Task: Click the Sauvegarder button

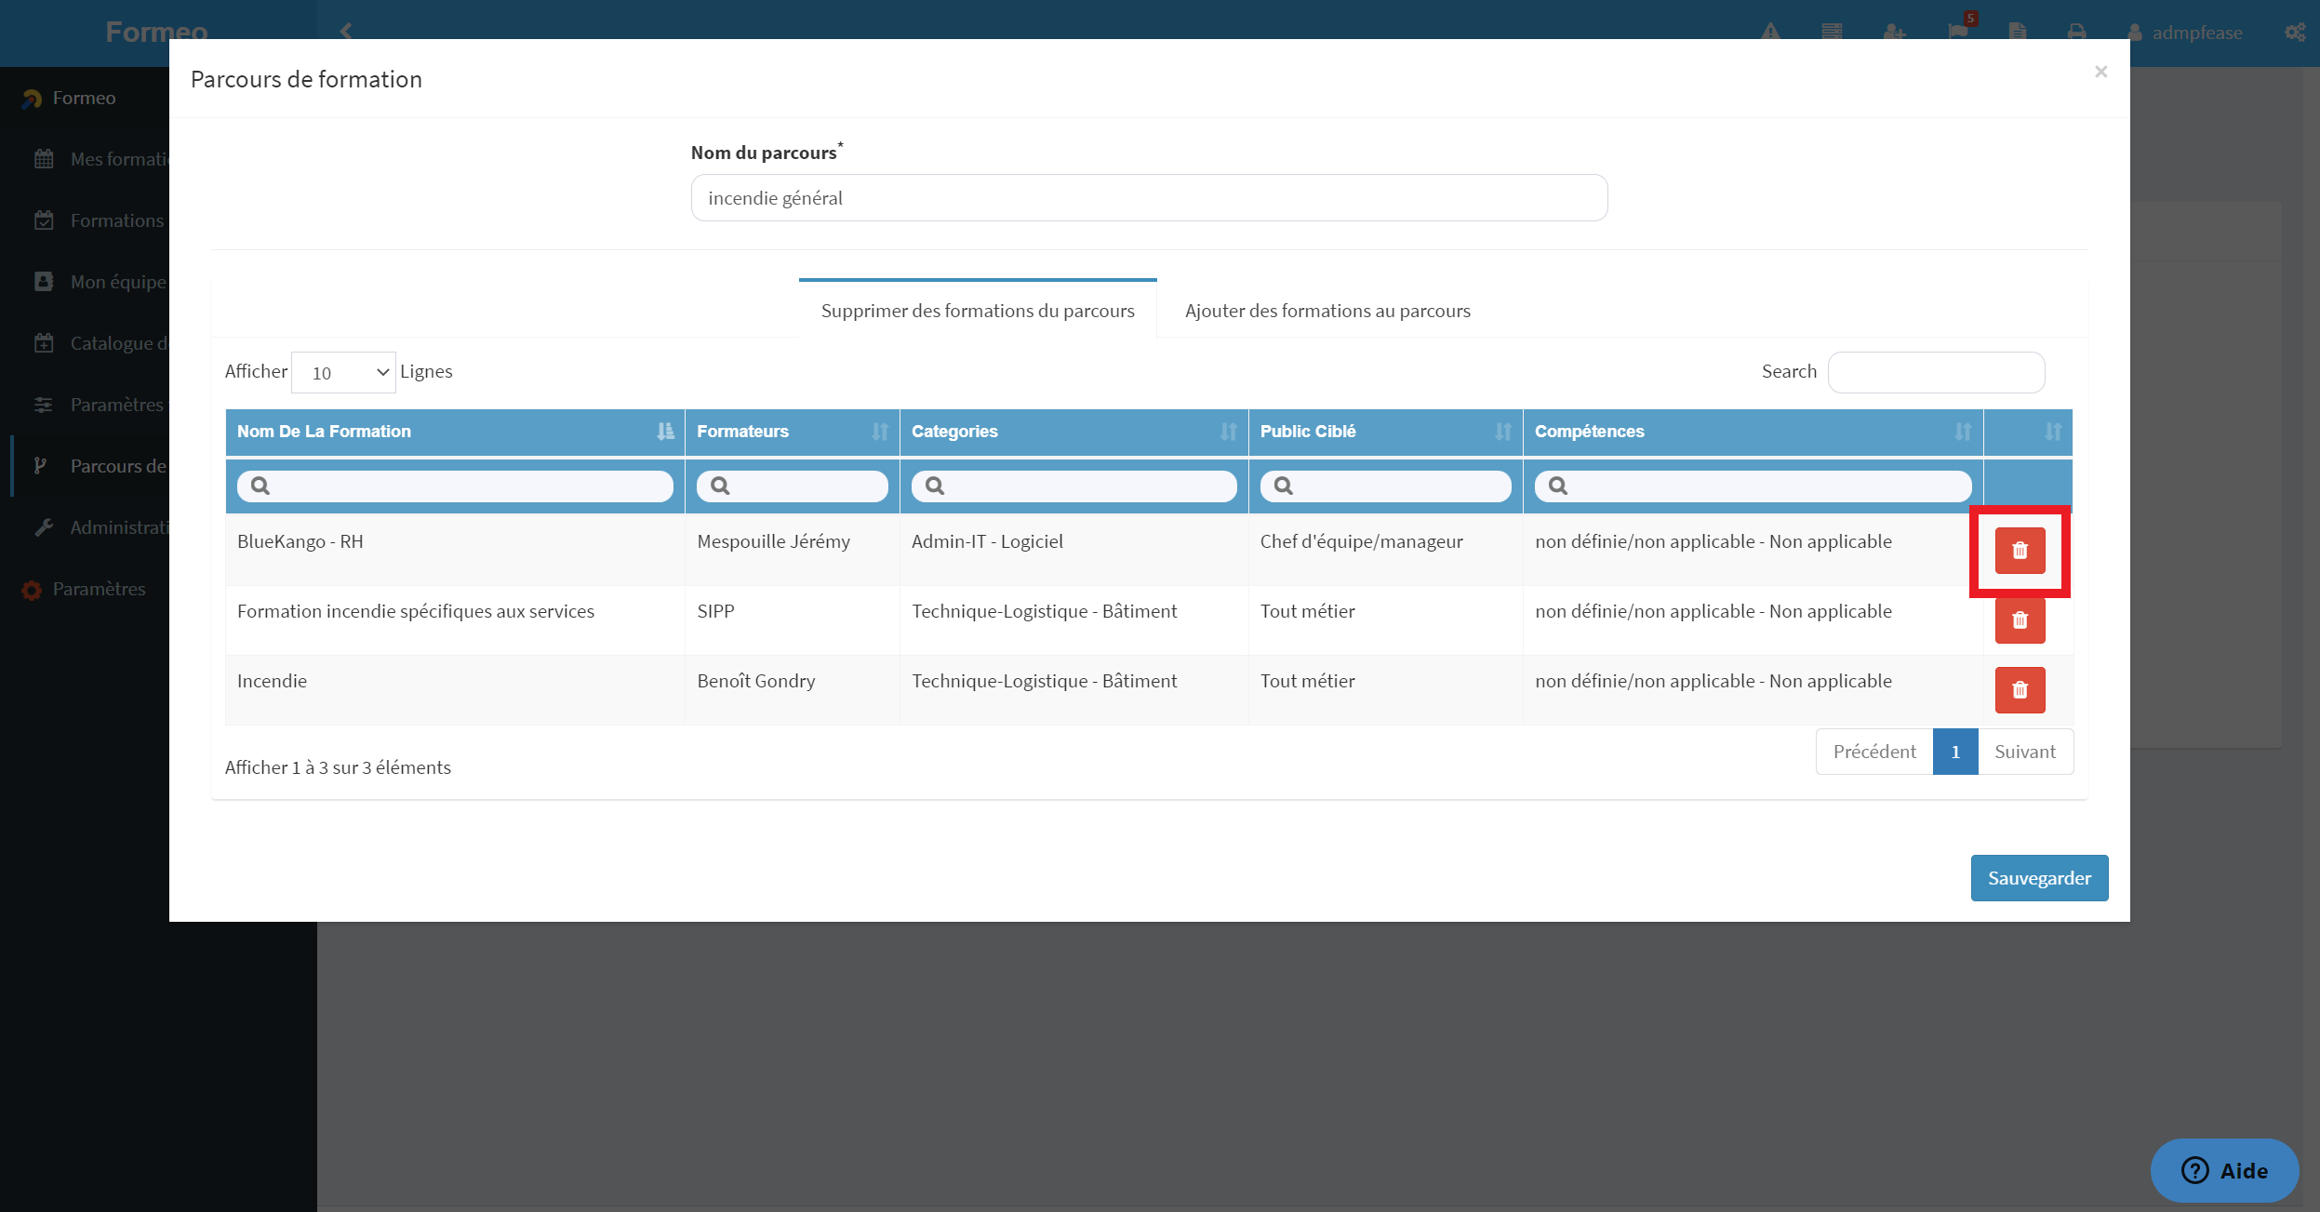Action: click(x=2039, y=878)
